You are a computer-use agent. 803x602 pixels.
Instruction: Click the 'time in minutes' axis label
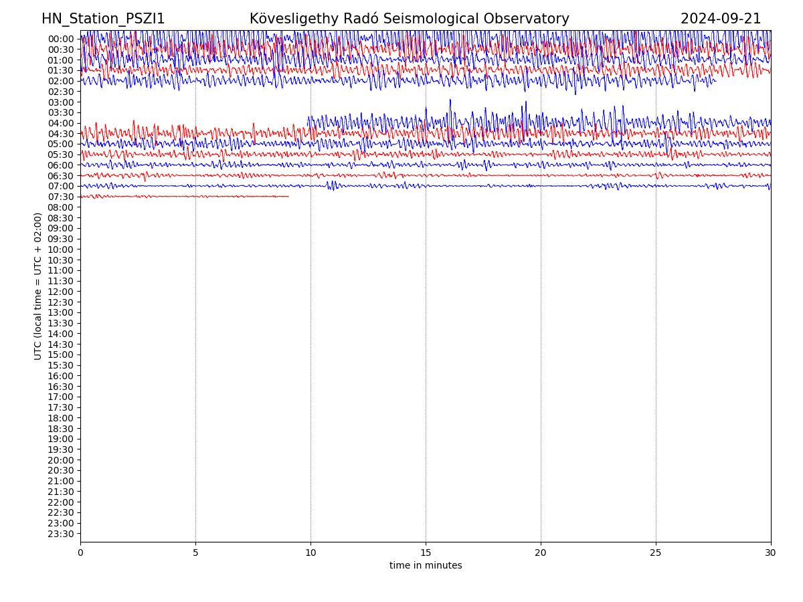[426, 566]
